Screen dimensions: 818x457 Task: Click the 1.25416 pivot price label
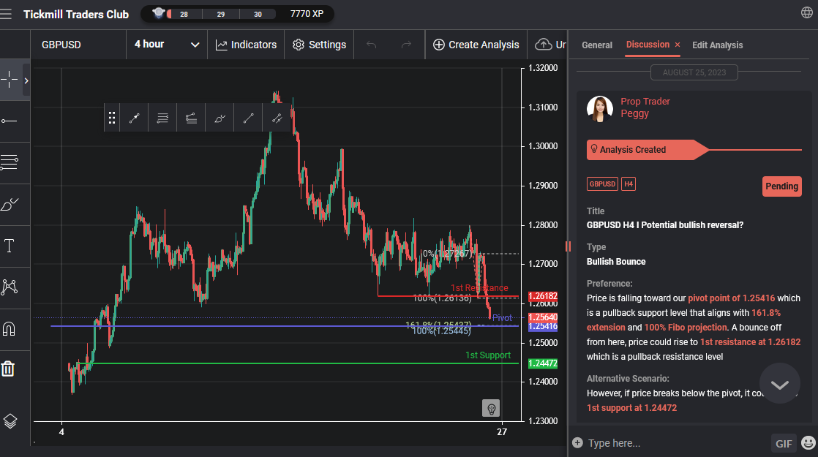[x=543, y=327]
